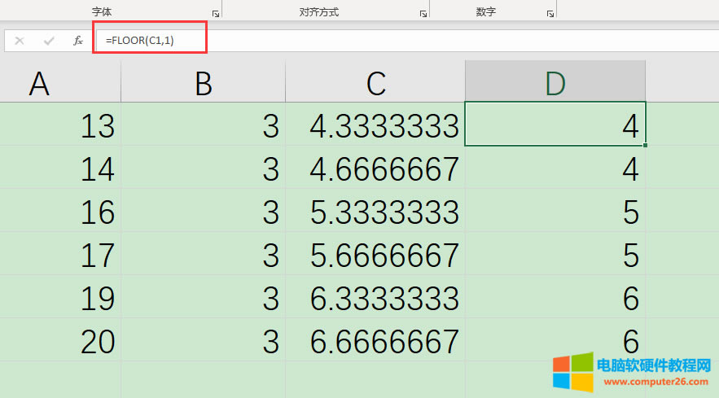Select cell containing 4.6666667
Screen dimensions: 719x398
coord(375,168)
